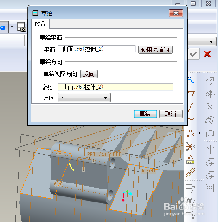Cancel the feature with the red X
Image resolution: width=218 pixels, height=222 pixels.
pyautogui.click(x=207, y=54)
